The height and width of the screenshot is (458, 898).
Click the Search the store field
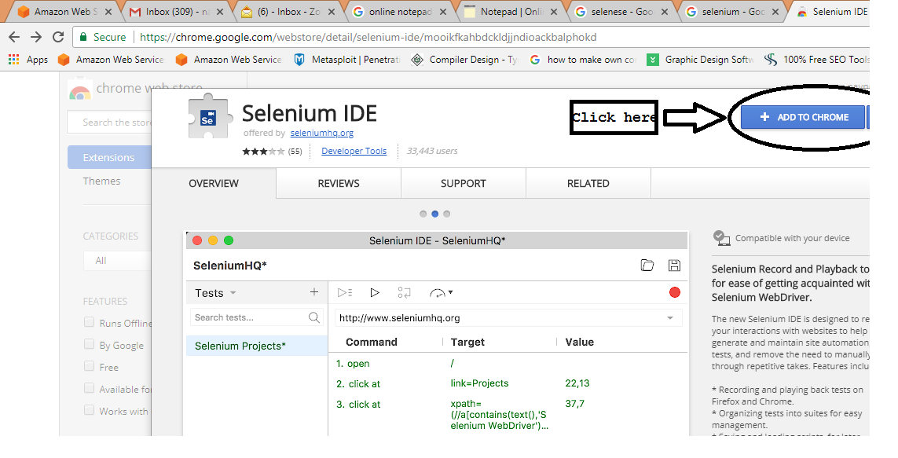[109, 123]
